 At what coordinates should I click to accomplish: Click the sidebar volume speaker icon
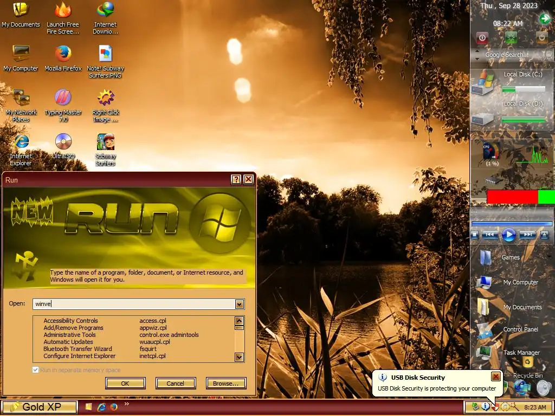544,388
